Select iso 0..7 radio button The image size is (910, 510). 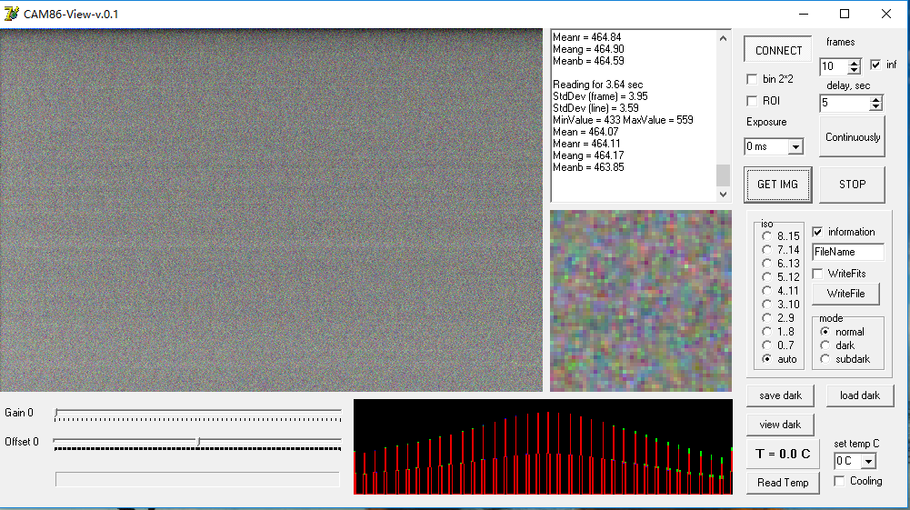(766, 345)
